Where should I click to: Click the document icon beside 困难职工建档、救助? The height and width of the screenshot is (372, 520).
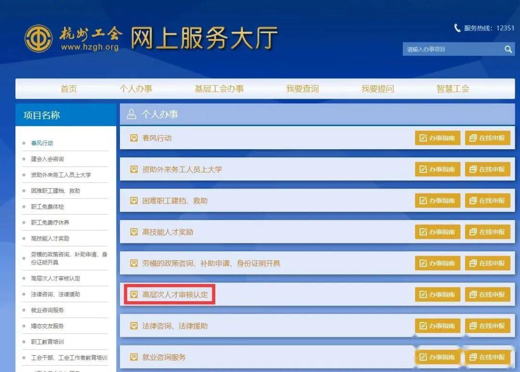[x=134, y=201]
